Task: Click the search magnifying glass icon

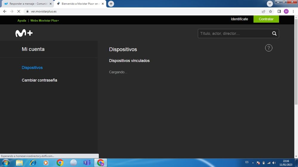Action: [x=274, y=34]
